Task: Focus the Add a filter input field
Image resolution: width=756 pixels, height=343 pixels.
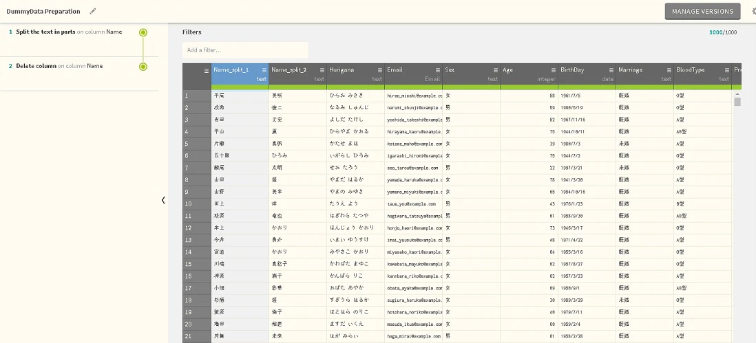Action: [x=245, y=50]
